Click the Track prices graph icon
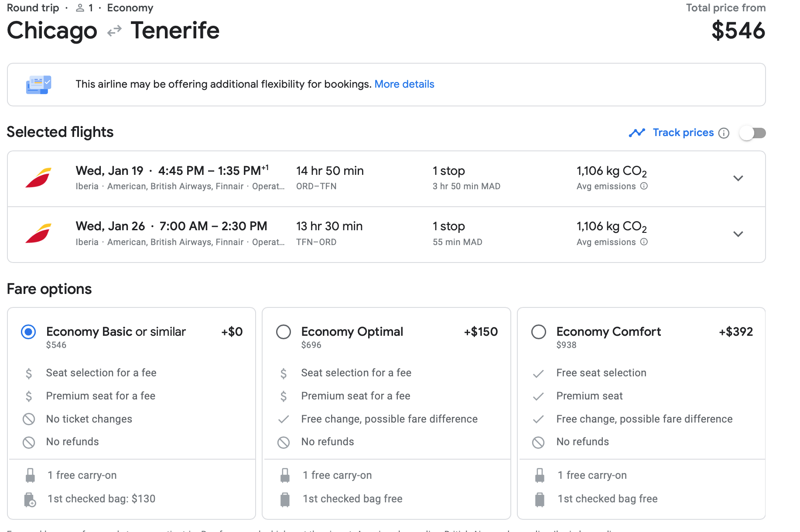 pyautogui.click(x=637, y=133)
